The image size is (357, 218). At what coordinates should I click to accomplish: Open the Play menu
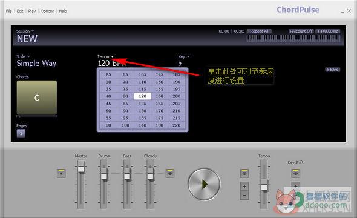coord(32,11)
